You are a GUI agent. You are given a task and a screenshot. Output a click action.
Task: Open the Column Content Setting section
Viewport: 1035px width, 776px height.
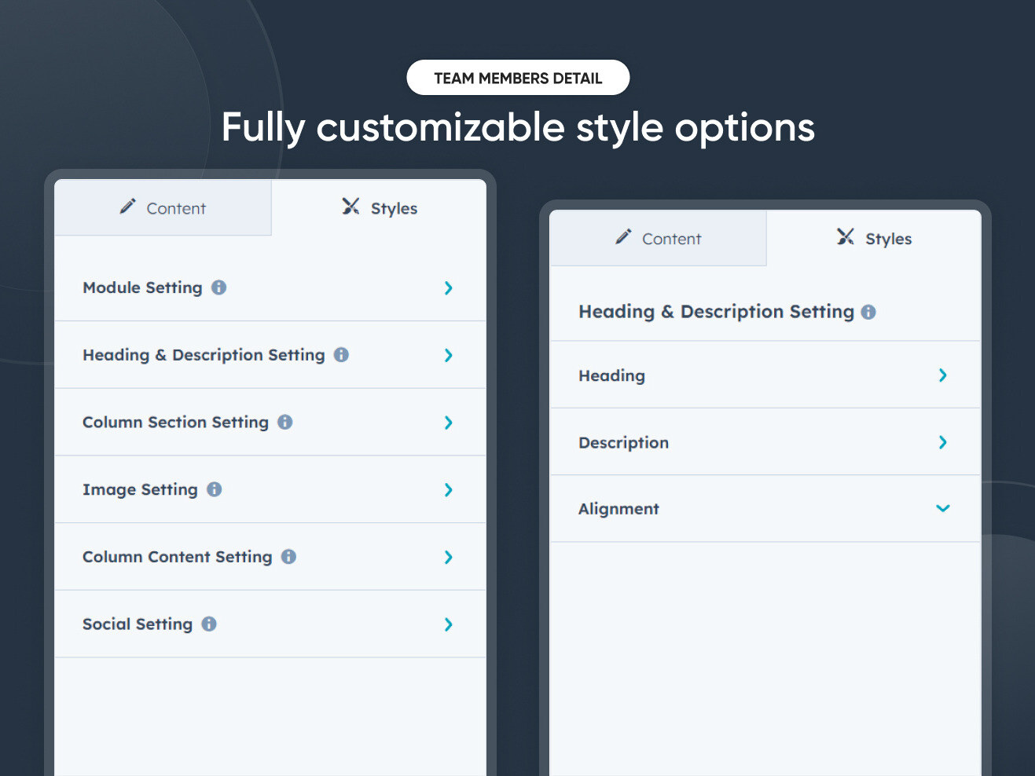270,557
